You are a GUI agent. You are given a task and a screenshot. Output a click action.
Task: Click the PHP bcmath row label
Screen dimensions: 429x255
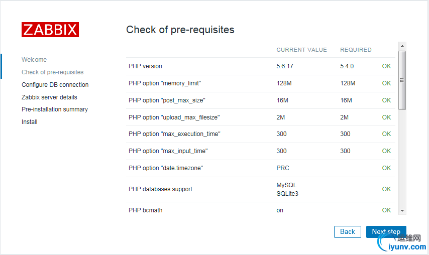point(145,210)
